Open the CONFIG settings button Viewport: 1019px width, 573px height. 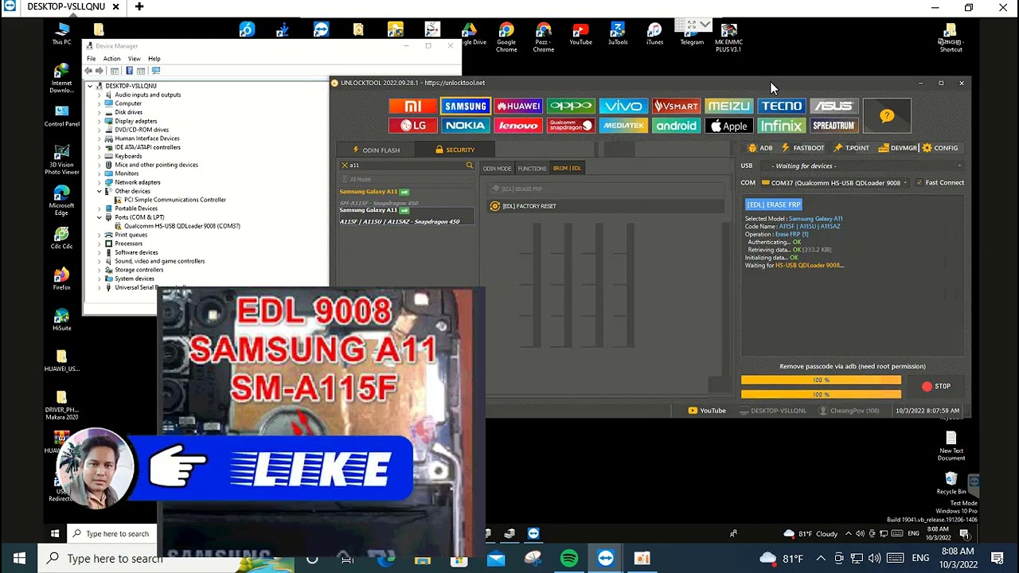tap(940, 148)
